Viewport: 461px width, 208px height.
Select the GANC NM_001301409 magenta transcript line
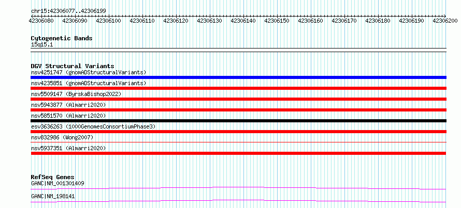(x=238, y=188)
